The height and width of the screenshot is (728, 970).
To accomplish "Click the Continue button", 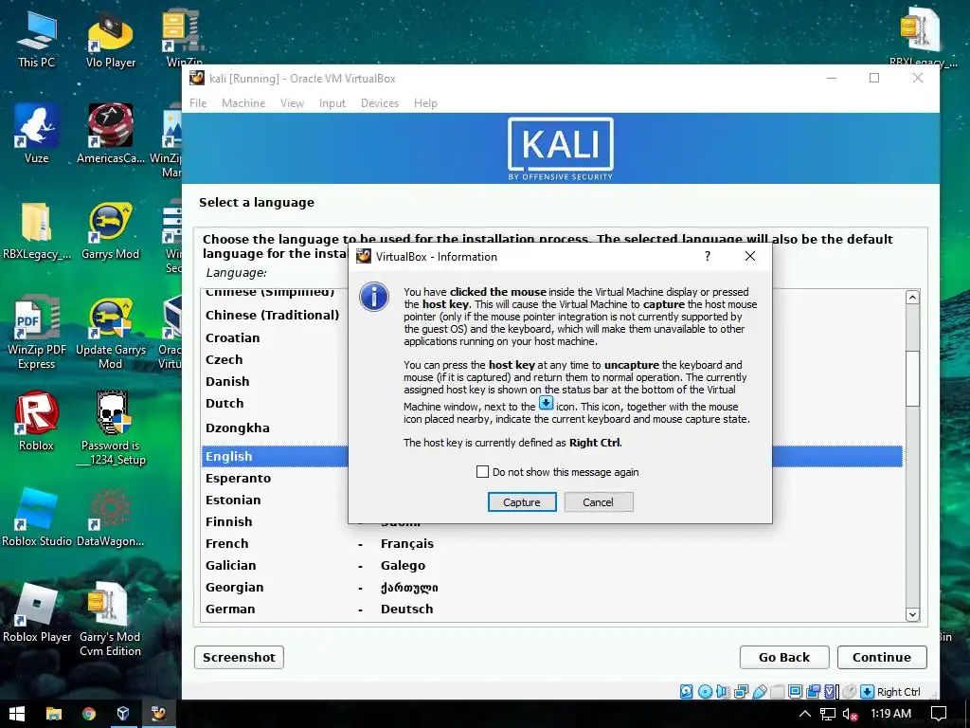I will tap(882, 658).
